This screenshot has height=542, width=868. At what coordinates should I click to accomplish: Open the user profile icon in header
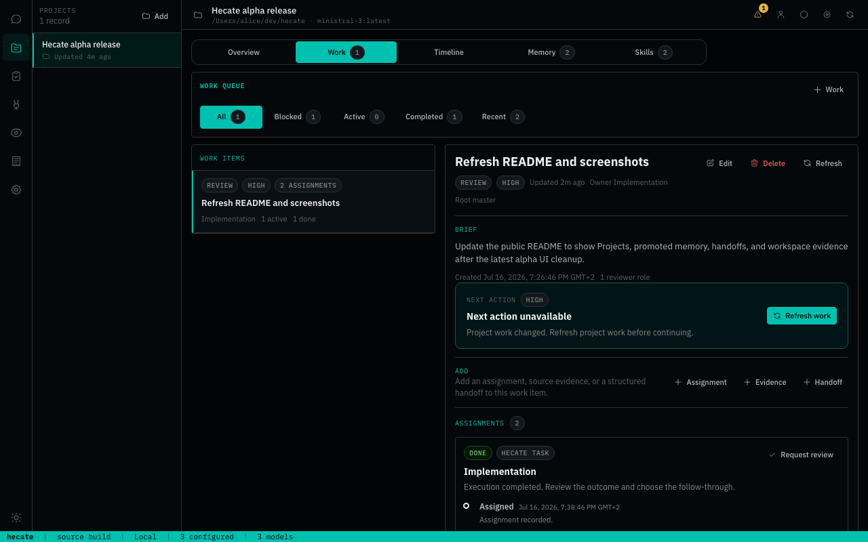[x=781, y=14]
